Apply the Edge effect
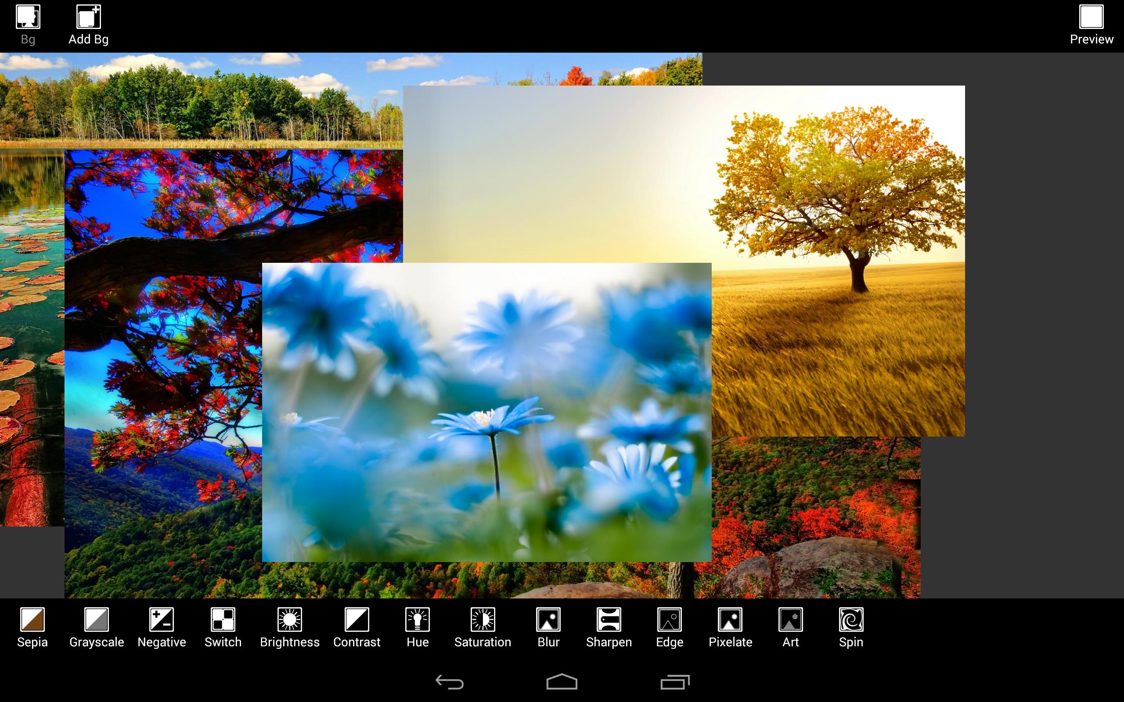Image resolution: width=1124 pixels, height=702 pixels. 669,627
